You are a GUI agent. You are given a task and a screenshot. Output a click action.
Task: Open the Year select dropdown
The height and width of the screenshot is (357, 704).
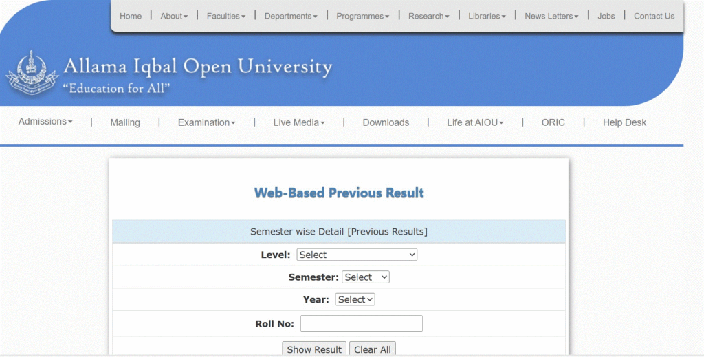point(355,299)
